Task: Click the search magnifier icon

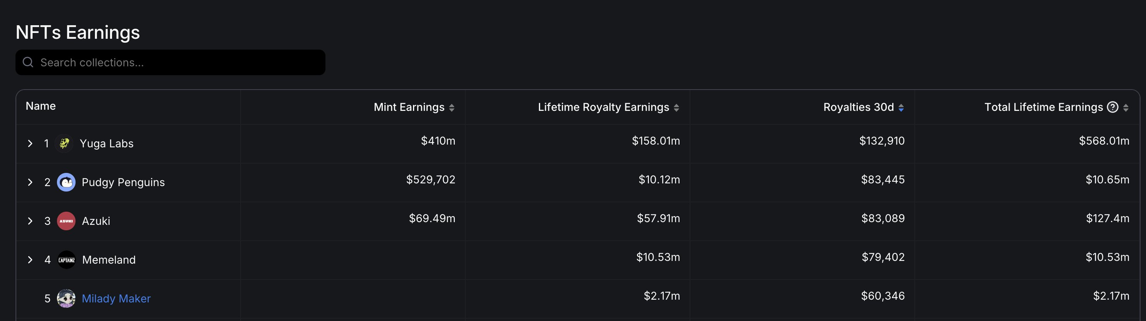Action: click(x=28, y=62)
